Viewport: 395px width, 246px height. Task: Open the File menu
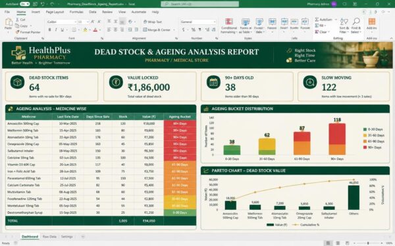[7, 12]
